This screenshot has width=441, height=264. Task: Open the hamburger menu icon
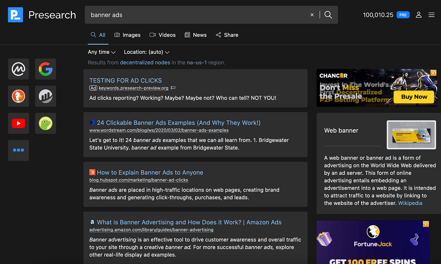(x=432, y=15)
